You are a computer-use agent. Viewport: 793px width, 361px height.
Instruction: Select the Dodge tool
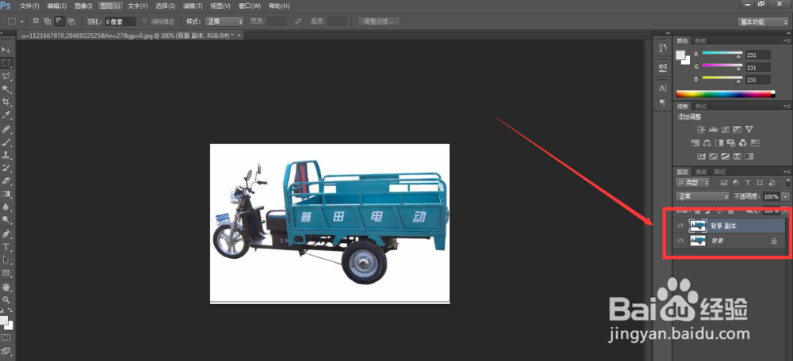tap(6, 219)
